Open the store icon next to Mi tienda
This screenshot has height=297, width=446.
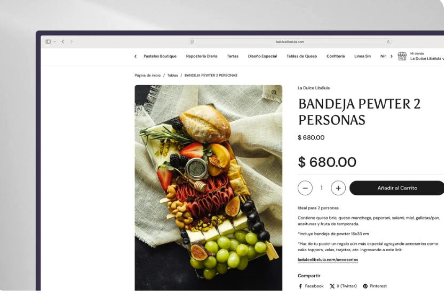(x=402, y=56)
